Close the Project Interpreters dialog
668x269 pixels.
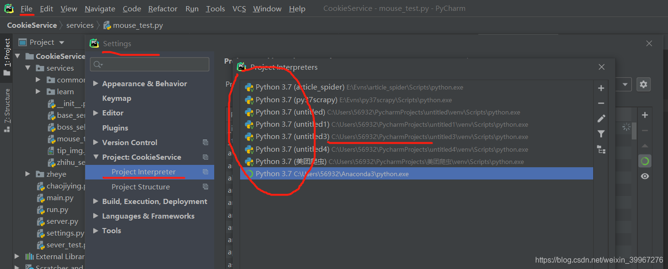602,67
